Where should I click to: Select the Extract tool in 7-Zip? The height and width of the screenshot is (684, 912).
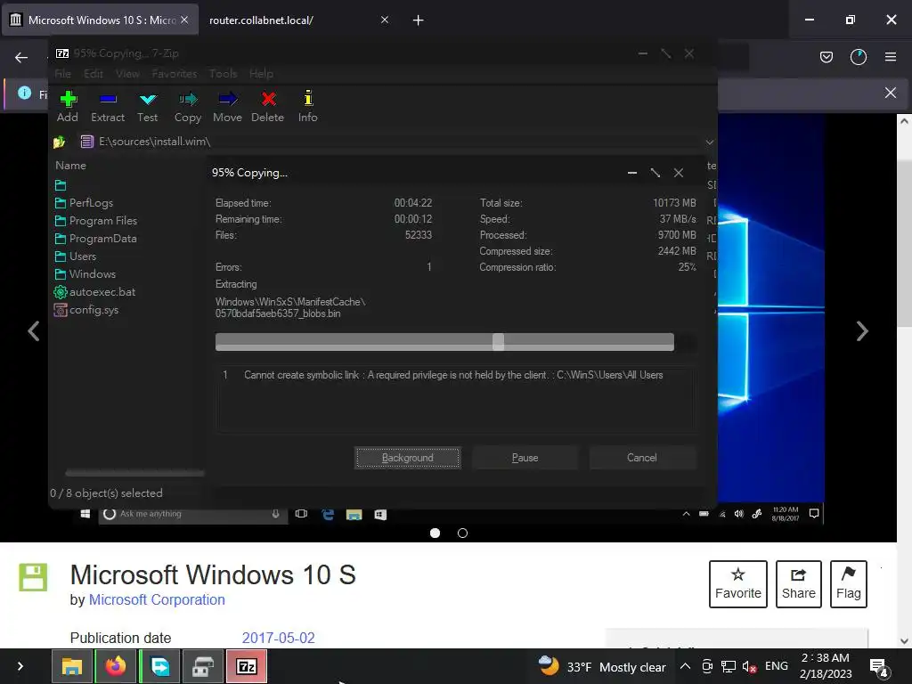point(108,107)
